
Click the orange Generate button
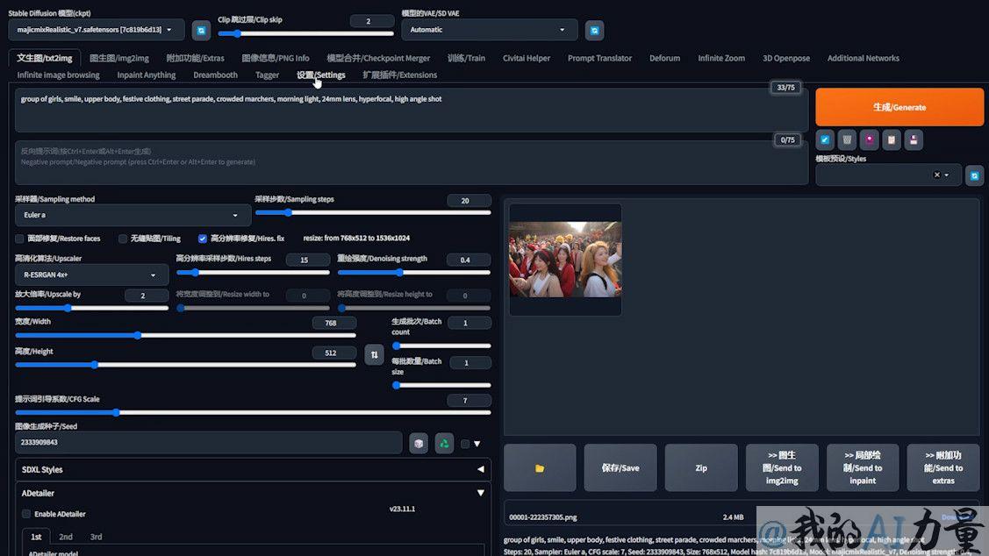[899, 107]
